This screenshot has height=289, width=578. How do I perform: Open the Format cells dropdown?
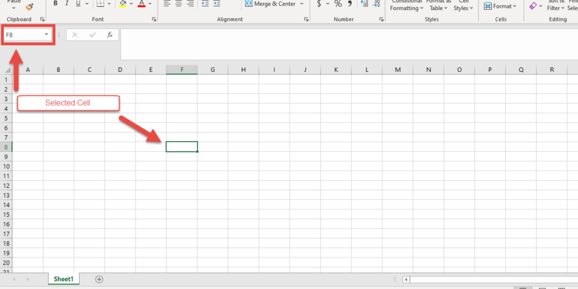(x=500, y=6)
